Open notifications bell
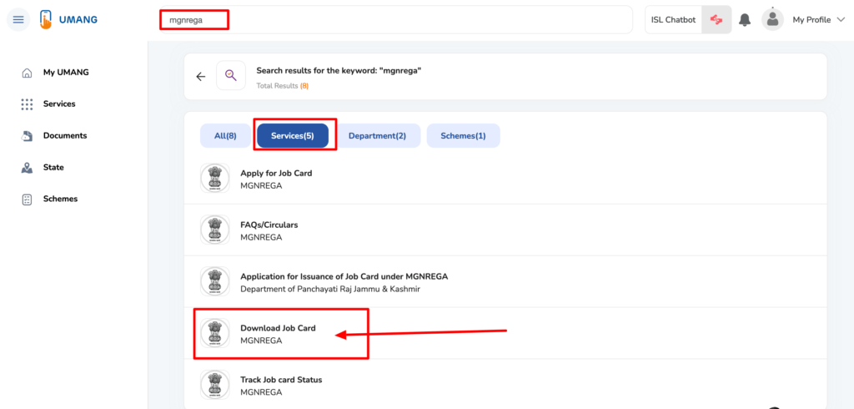 745,20
